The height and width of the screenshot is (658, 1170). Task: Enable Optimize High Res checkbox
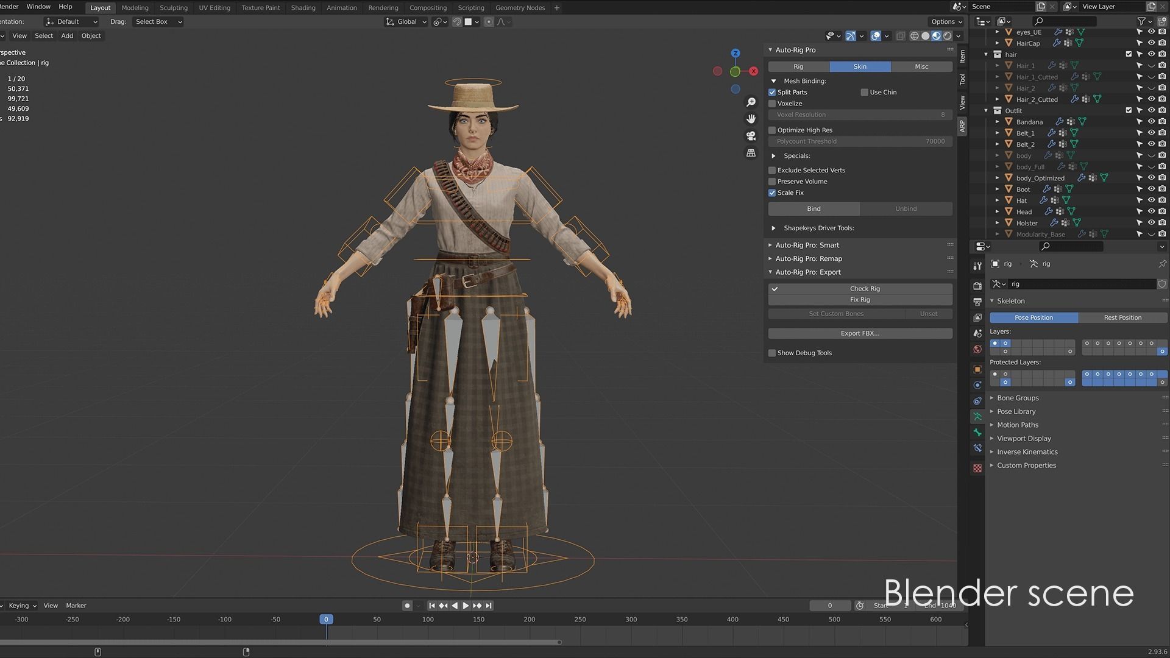tap(772, 130)
